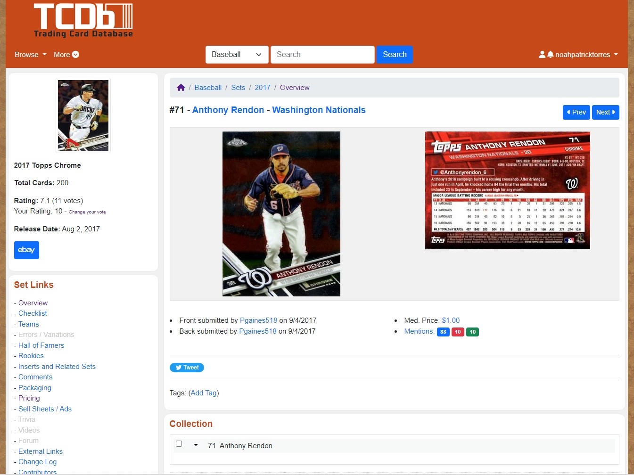
Task: Click the blue 88 mentions badge
Action: [443, 332]
